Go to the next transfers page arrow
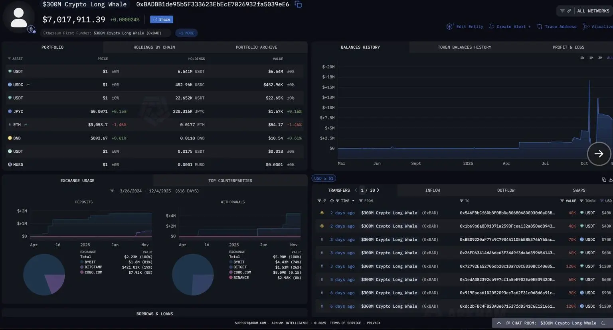 coord(378,191)
